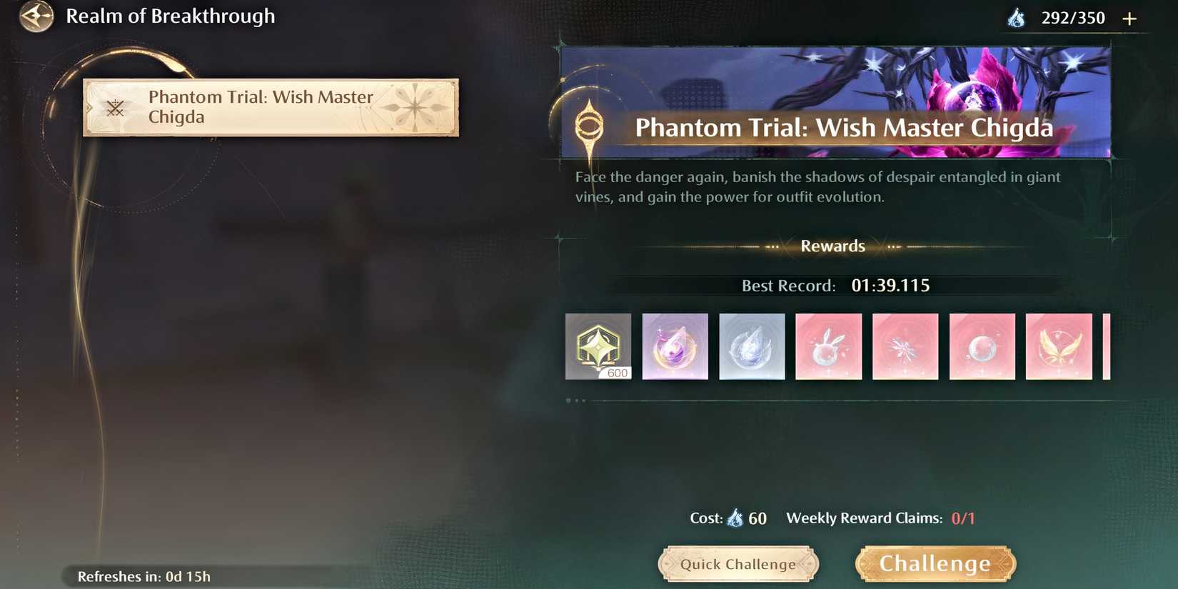This screenshot has height=589, width=1178.
Task: Click the back arrow beside Realm of Breakthrough
Action: point(36,16)
